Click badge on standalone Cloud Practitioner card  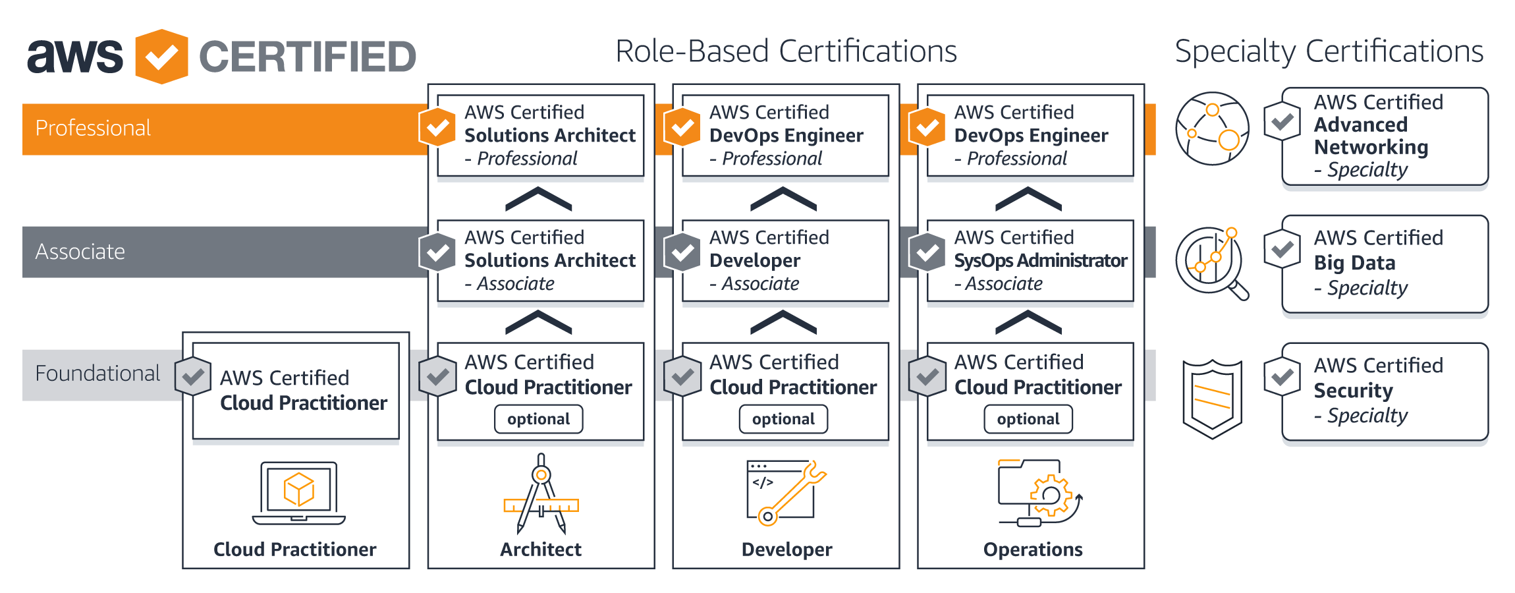click(193, 376)
